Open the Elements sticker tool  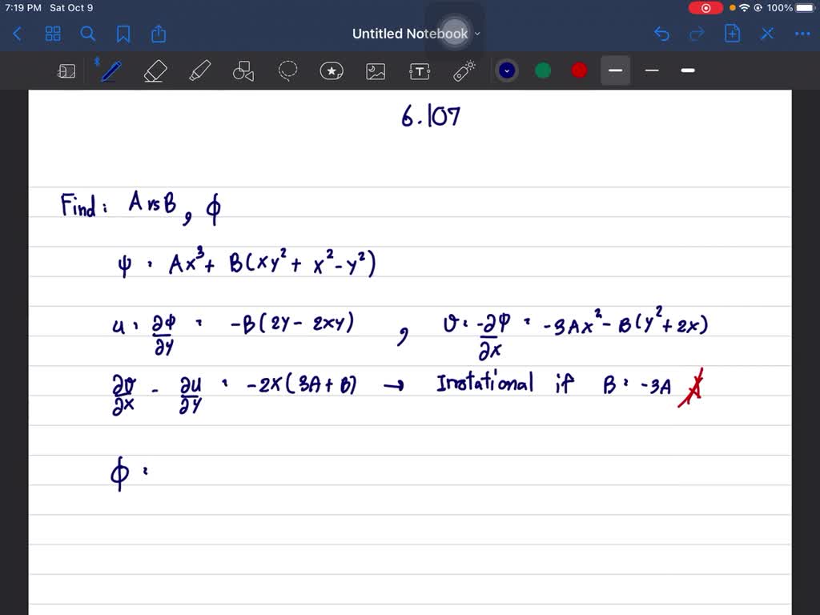pos(332,70)
